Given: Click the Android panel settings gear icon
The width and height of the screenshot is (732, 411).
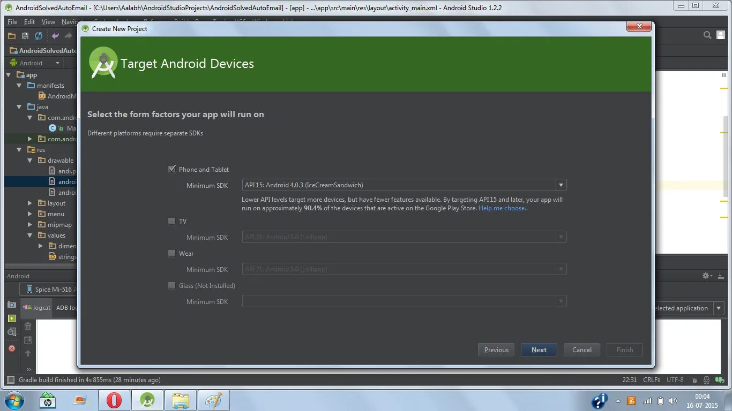Looking at the screenshot, I should pyautogui.click(x=707, y=276).
